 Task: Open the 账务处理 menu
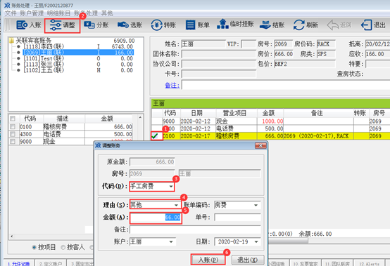point(86,13)
